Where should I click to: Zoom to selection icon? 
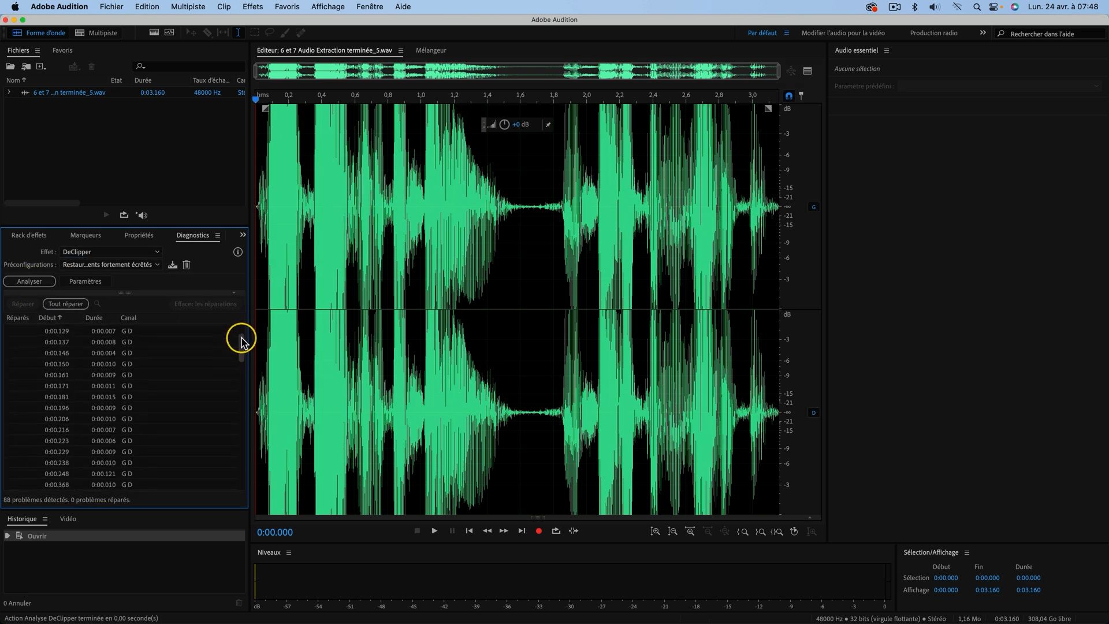pos(777,532)
